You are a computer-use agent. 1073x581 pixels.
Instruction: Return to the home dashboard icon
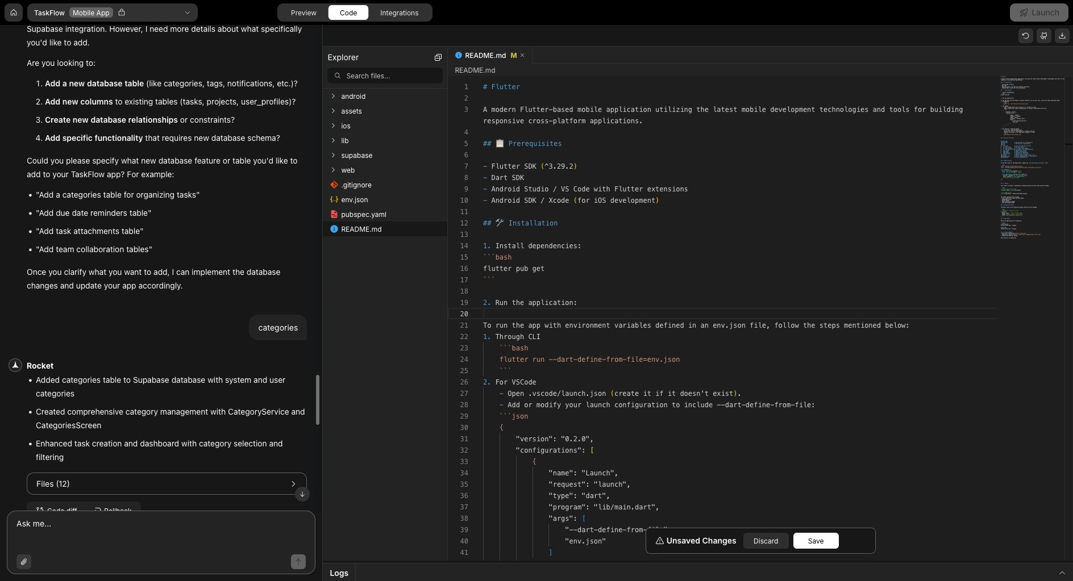click(x=13, y=12)
